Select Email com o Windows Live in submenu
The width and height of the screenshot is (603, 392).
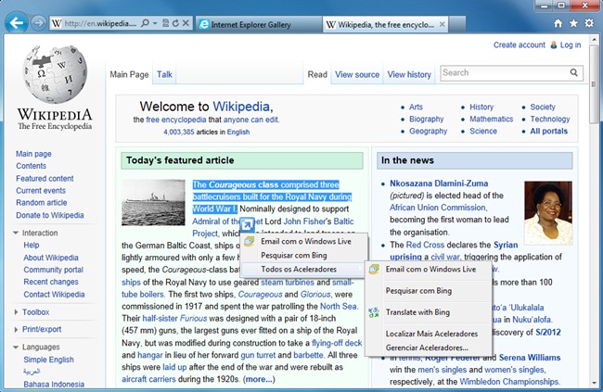point(430,269)
